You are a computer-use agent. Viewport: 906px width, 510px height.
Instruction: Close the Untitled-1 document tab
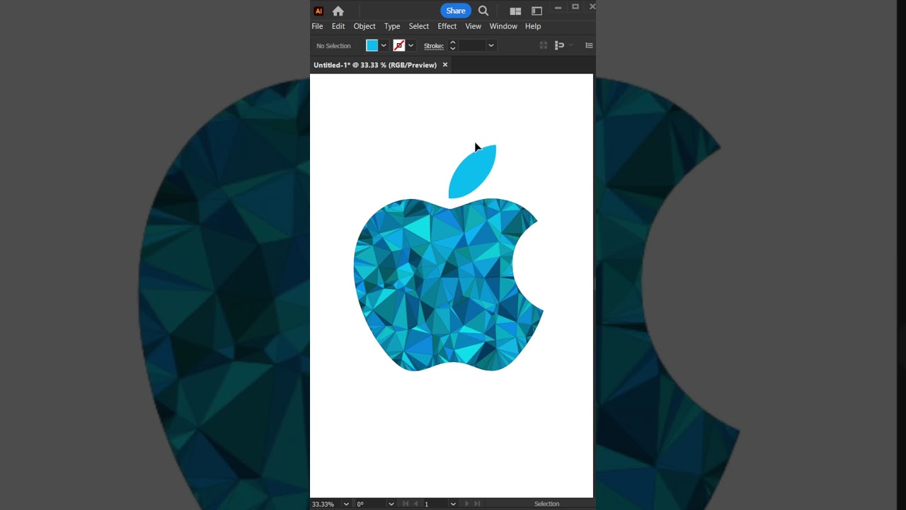(x=445, y=64)
